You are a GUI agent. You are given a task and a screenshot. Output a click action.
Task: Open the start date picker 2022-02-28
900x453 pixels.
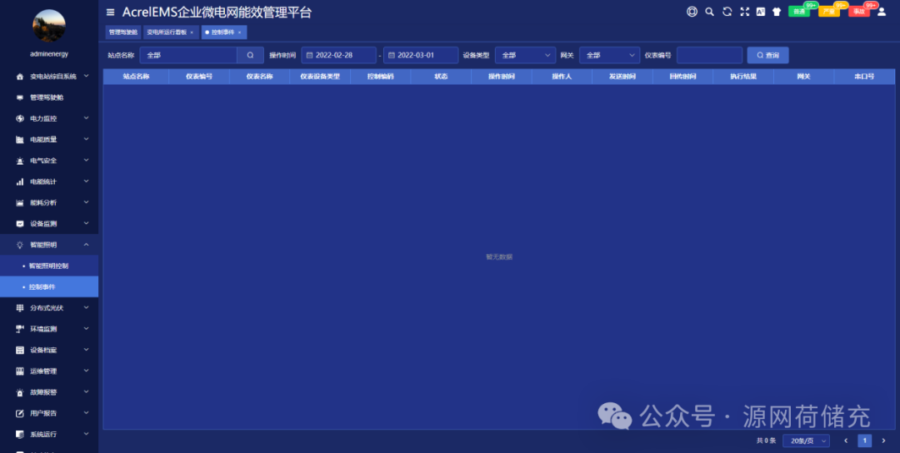point(338,55)
